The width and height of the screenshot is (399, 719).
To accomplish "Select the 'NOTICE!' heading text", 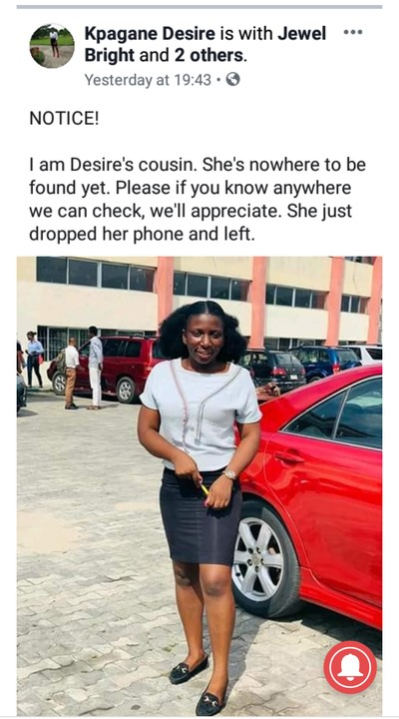I will pyautogui.click(x=64, y=119).
